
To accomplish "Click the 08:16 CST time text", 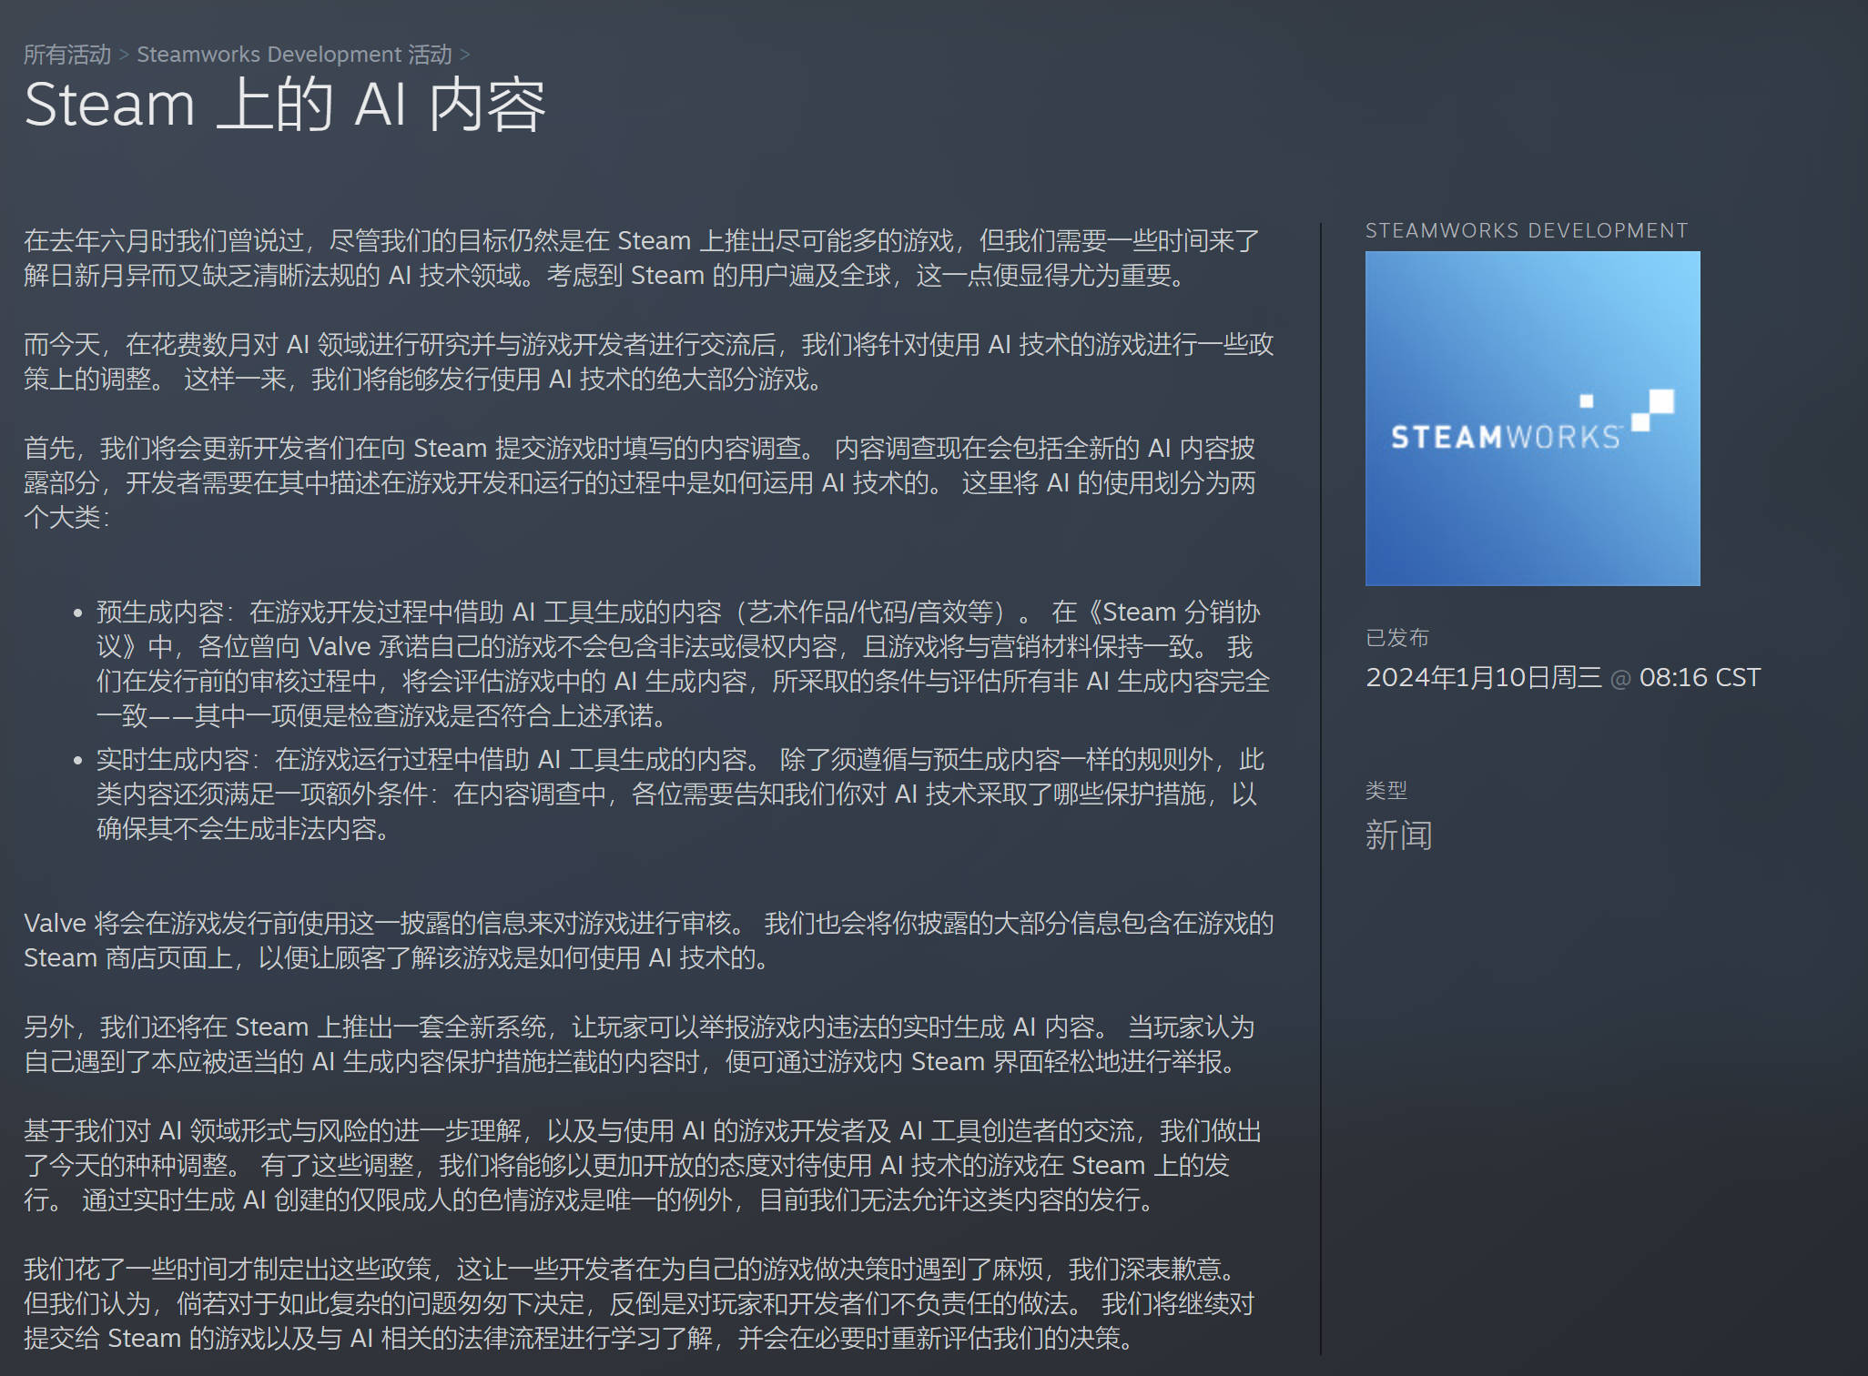I will click(x=1700, y=678).
